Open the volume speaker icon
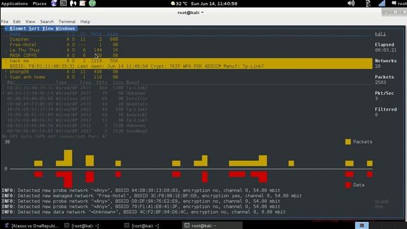Image resolution: width=407 pixels, height=229 pixels. tap(351, 3)
